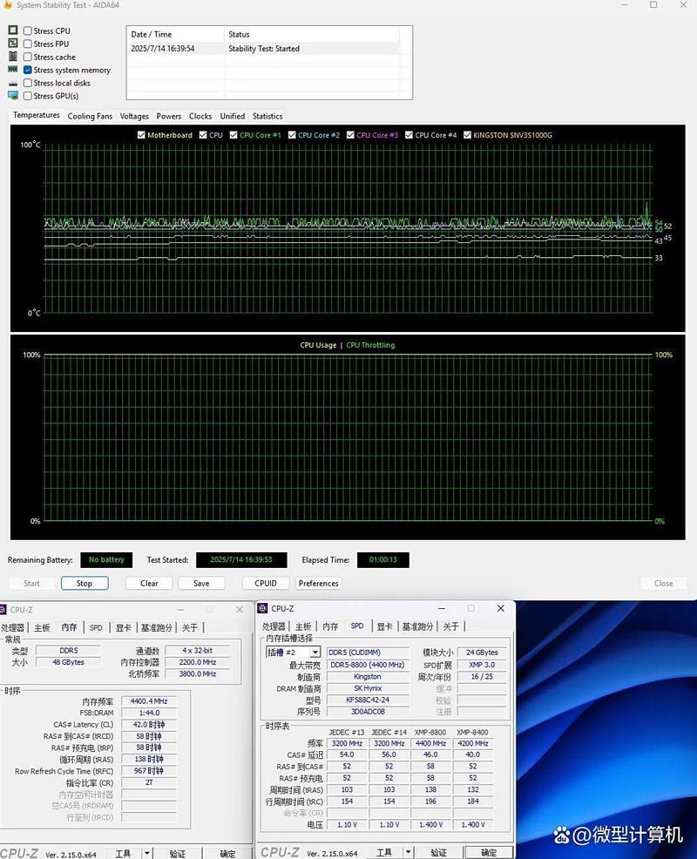
Task: Enable the Stress local disks checkbox
Action: 27,83
